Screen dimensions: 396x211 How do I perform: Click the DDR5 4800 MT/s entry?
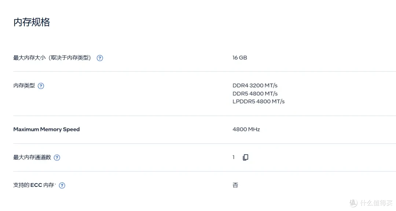(255, 94)
